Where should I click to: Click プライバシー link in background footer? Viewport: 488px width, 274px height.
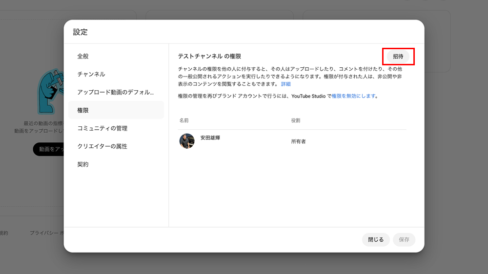[x=46, y=233]
